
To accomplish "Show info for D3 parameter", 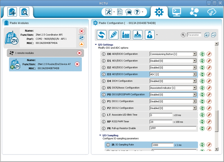I will (x=103, y=74).
